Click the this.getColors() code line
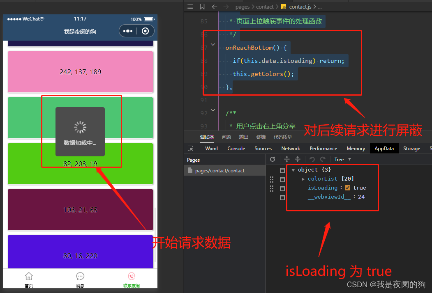This screenshot has height=293, width=432. tap(263, 74)
